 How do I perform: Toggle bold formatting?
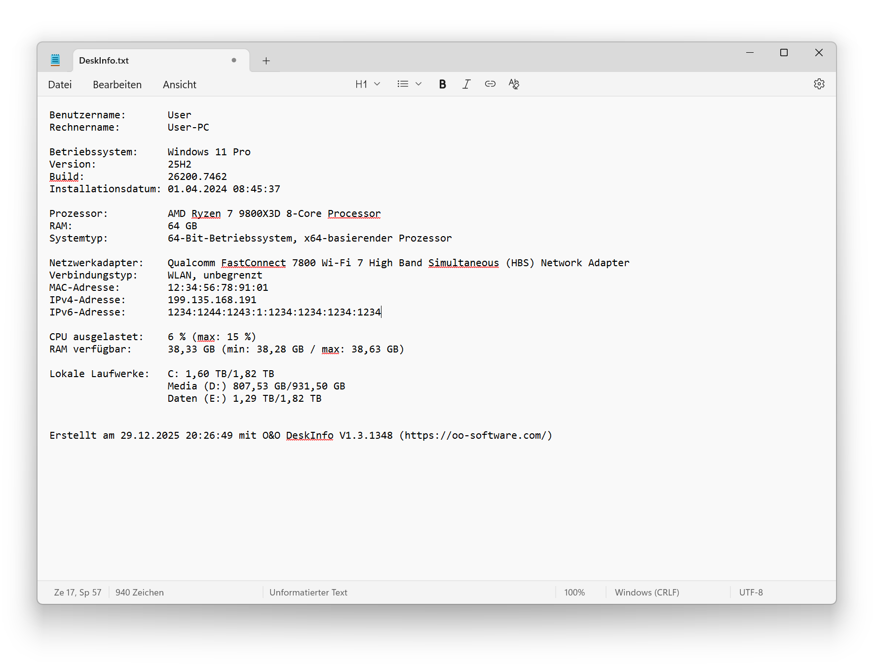click(442, 84)
